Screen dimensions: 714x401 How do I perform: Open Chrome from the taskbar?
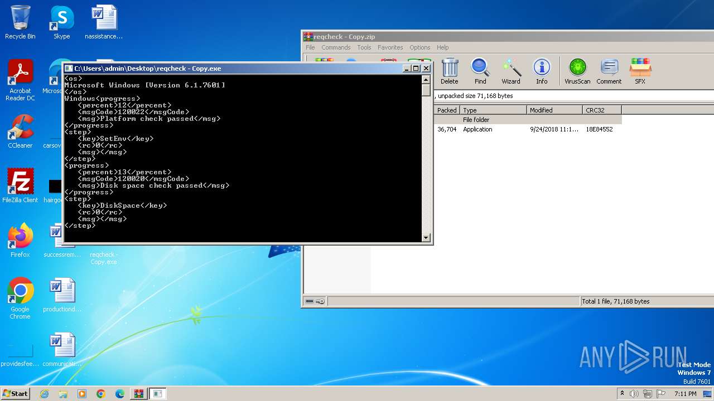tap(101, 394)
